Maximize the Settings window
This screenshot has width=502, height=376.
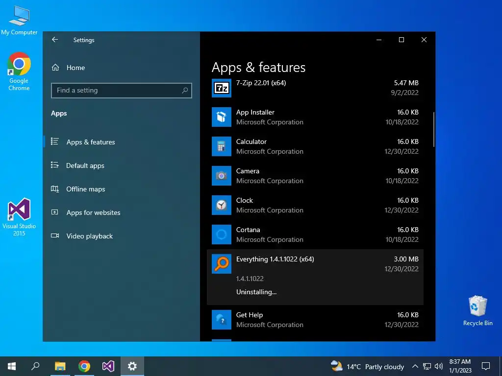[402, 40]
